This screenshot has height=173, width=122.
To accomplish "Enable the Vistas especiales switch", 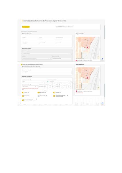I will point(39,96).
